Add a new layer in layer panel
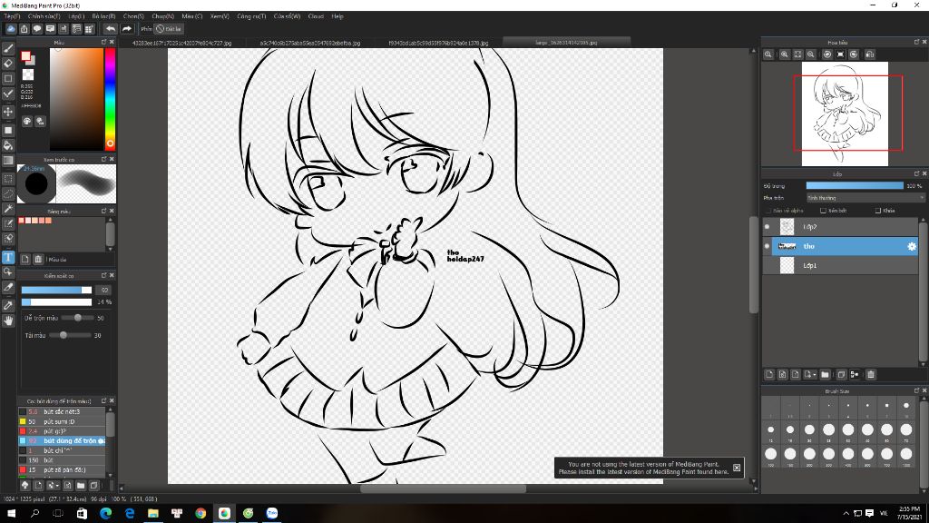Viewport: 929px width, 523px height. click(769, 375)
